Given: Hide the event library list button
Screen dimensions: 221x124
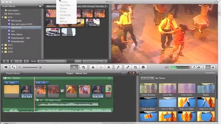Looking at the screenshot, I should click(x=6, y=61).
